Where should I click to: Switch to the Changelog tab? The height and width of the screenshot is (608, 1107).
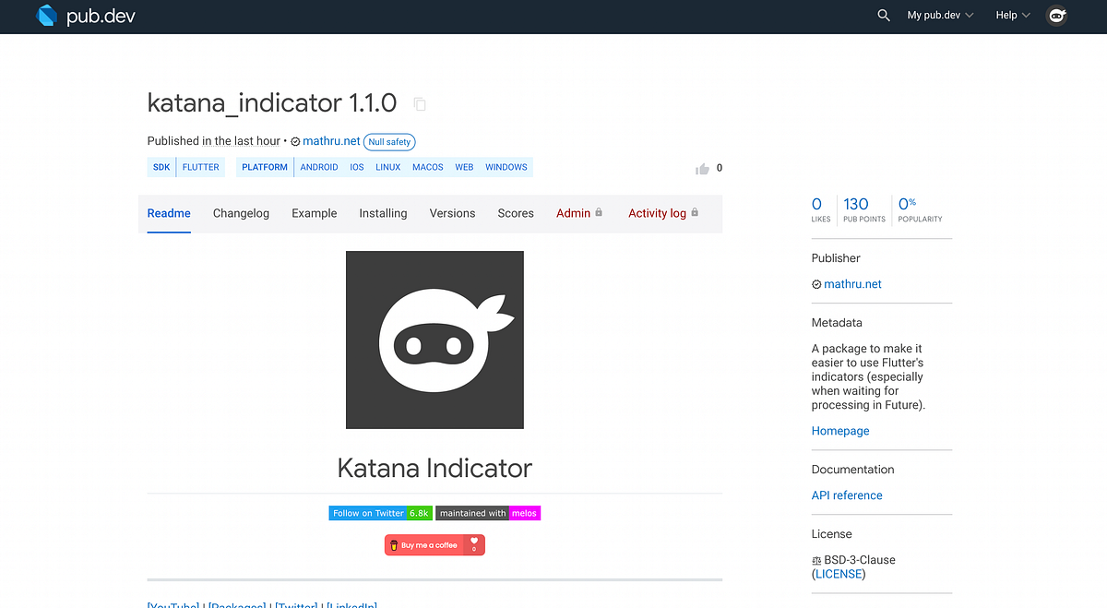tap(241, 213)
